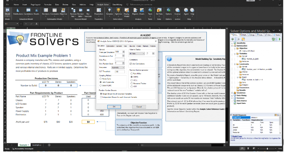Switch to the Optimization tab in Options dialog
Image resolution: width=284 pixels, height=155 pixels.
(x=110, y=46)
